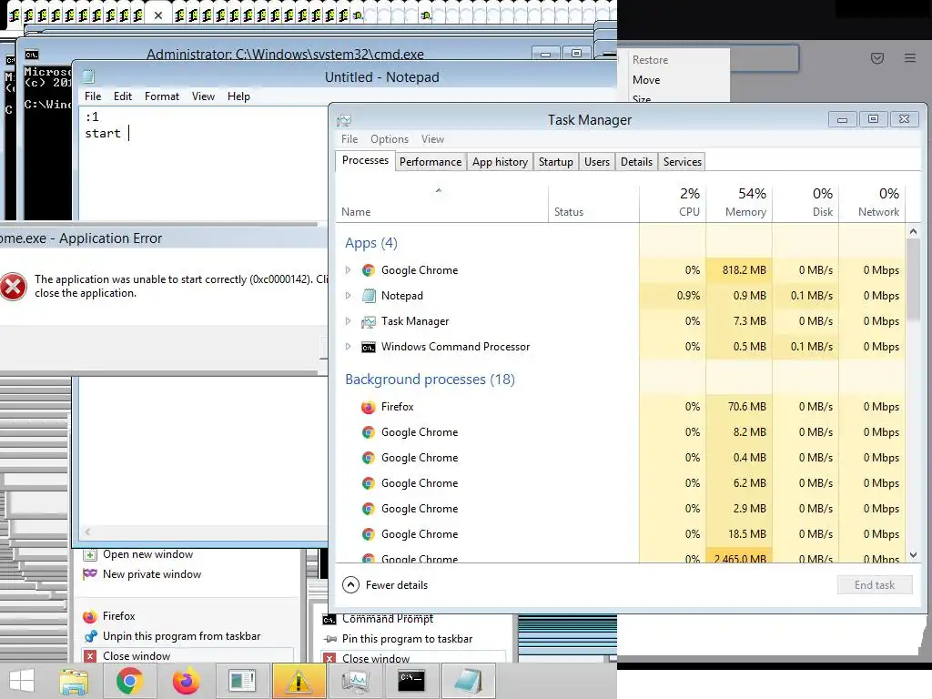Image resolution: width=932 pixels, height=699 pixels.
Task: Click the Firefox icon in Background processes
Action: (369, 407)
